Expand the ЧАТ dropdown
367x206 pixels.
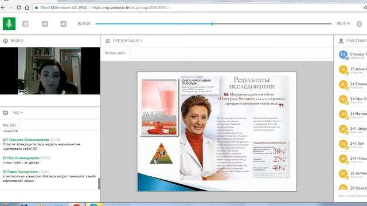[18, 113]
